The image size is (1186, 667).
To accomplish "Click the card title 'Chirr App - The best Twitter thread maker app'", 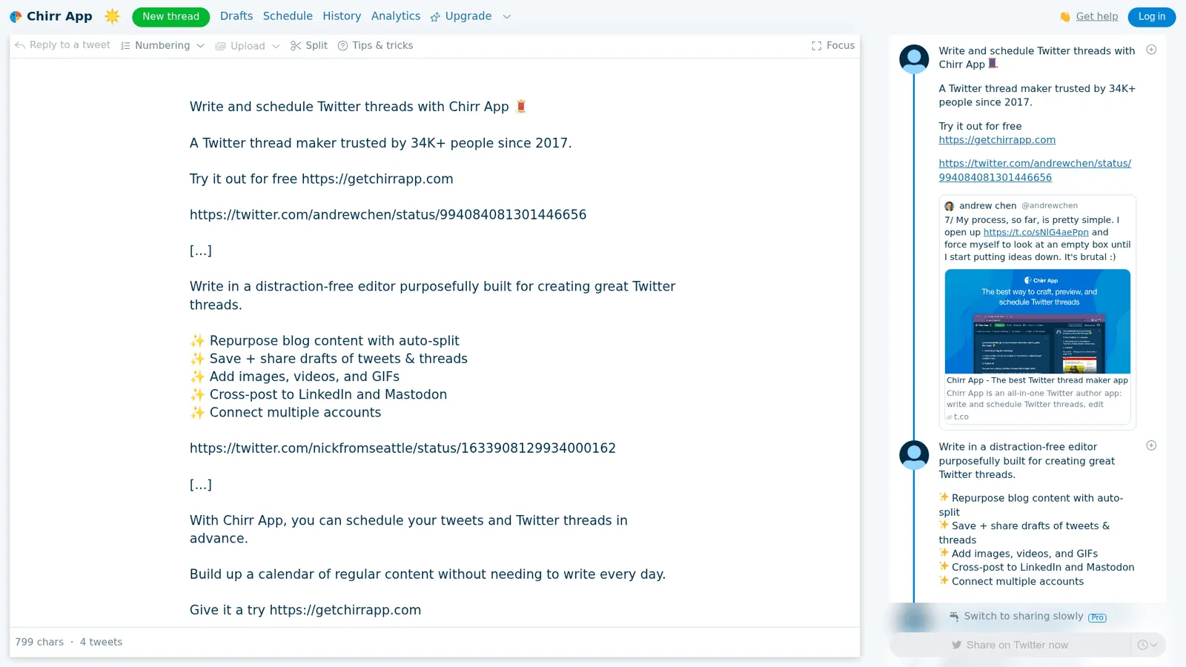I will tap(1037, 380).
